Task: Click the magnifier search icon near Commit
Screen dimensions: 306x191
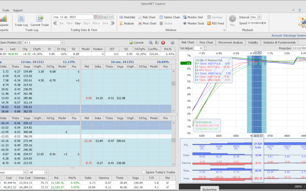Action: click(x=151, y=43)
